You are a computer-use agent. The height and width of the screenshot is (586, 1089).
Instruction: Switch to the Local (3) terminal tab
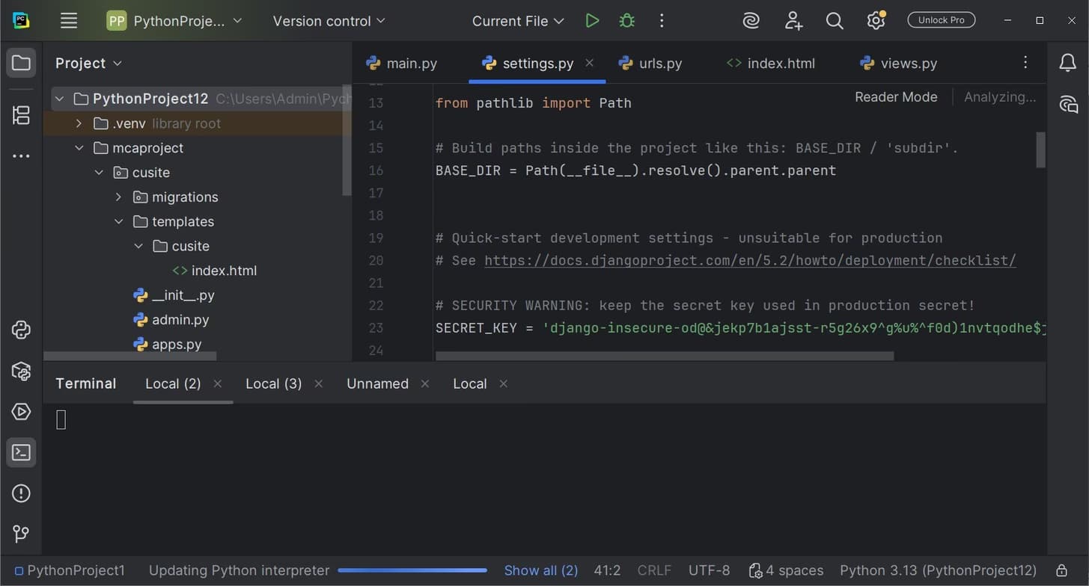pos(273,383)
